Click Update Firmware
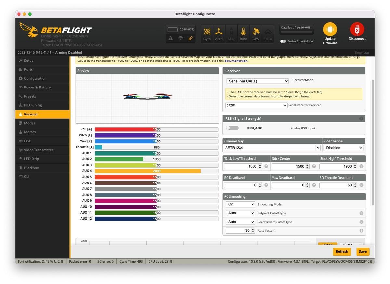The image size is (390, 284). click(330, 34)
